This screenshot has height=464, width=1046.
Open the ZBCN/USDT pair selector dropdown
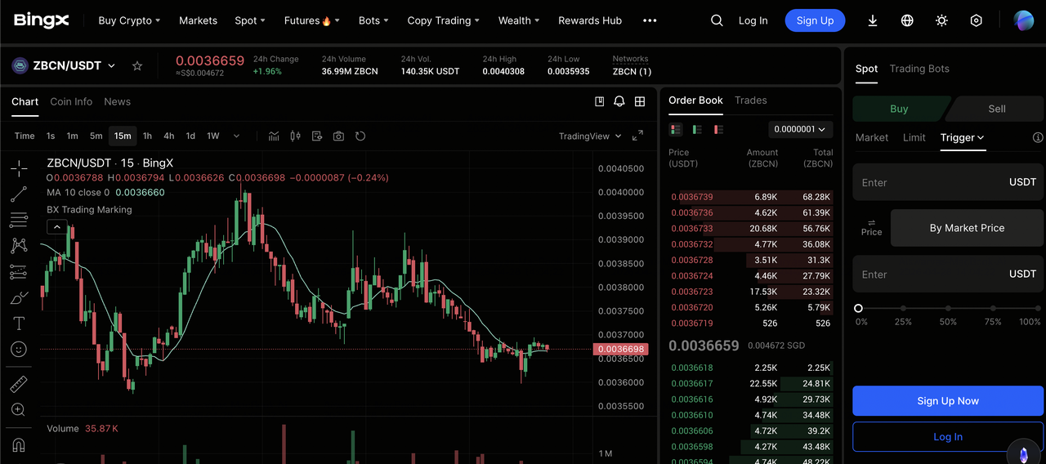111,66
